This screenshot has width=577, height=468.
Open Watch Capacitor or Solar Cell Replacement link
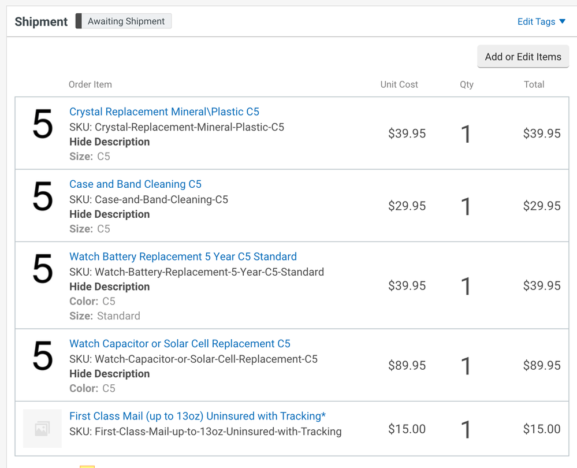[x=180, y=344]
